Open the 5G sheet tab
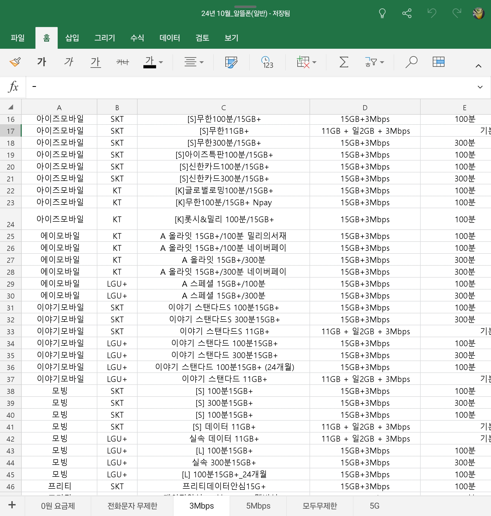This screenshot has height=516, width=491. tap(375, 506)
